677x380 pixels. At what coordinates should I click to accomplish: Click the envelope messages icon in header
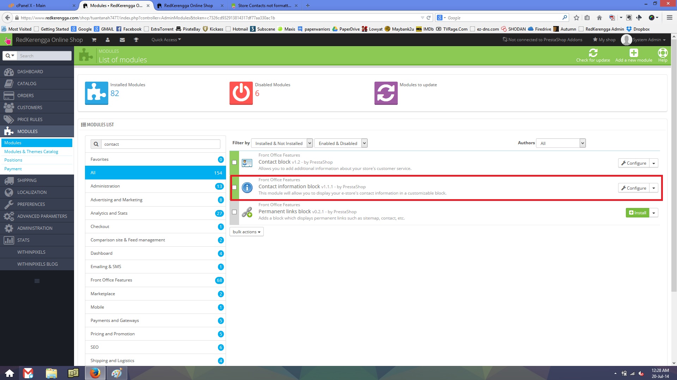pos(122,40)
